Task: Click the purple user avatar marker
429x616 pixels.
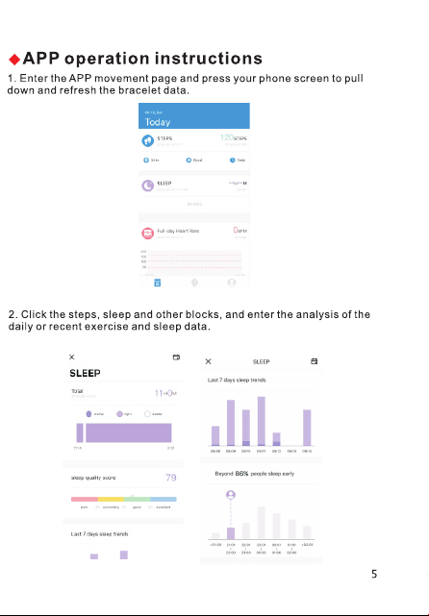Action: [231, 495]
